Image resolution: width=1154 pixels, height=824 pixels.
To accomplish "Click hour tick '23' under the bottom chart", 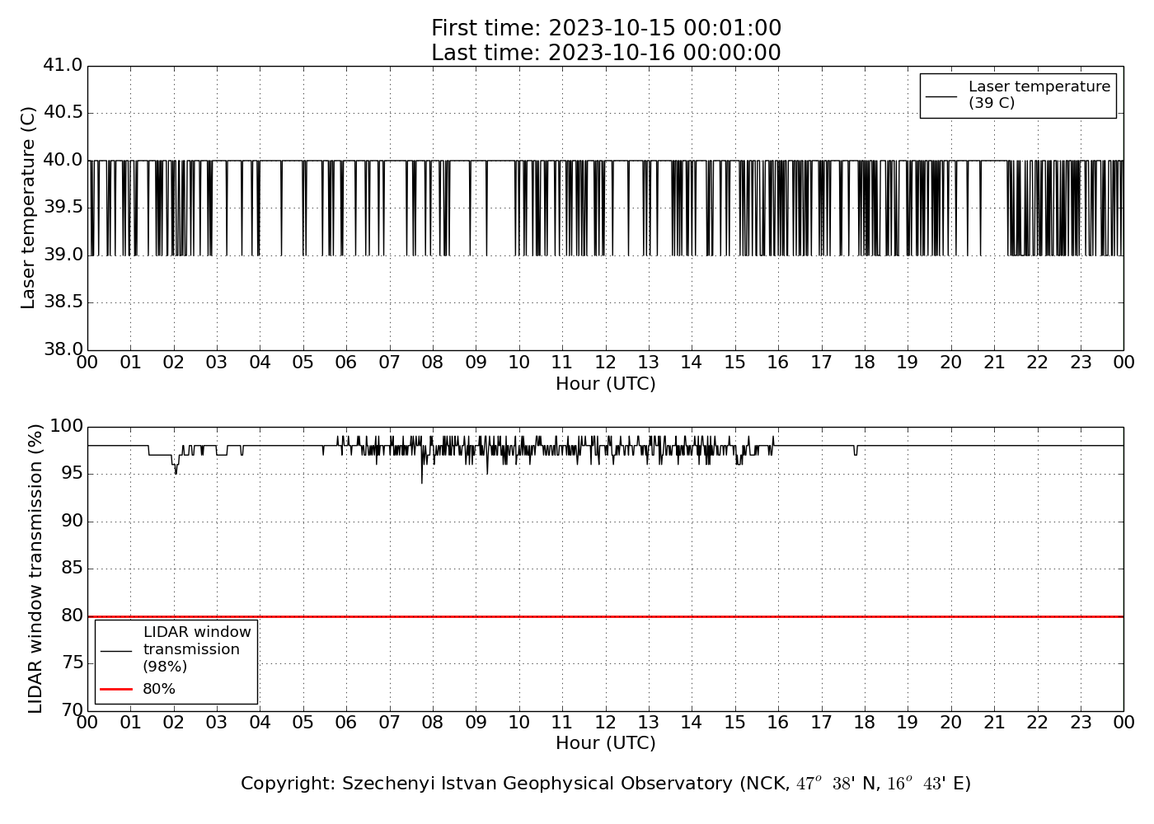I will pyautogui.click(x=1080, y=723).
